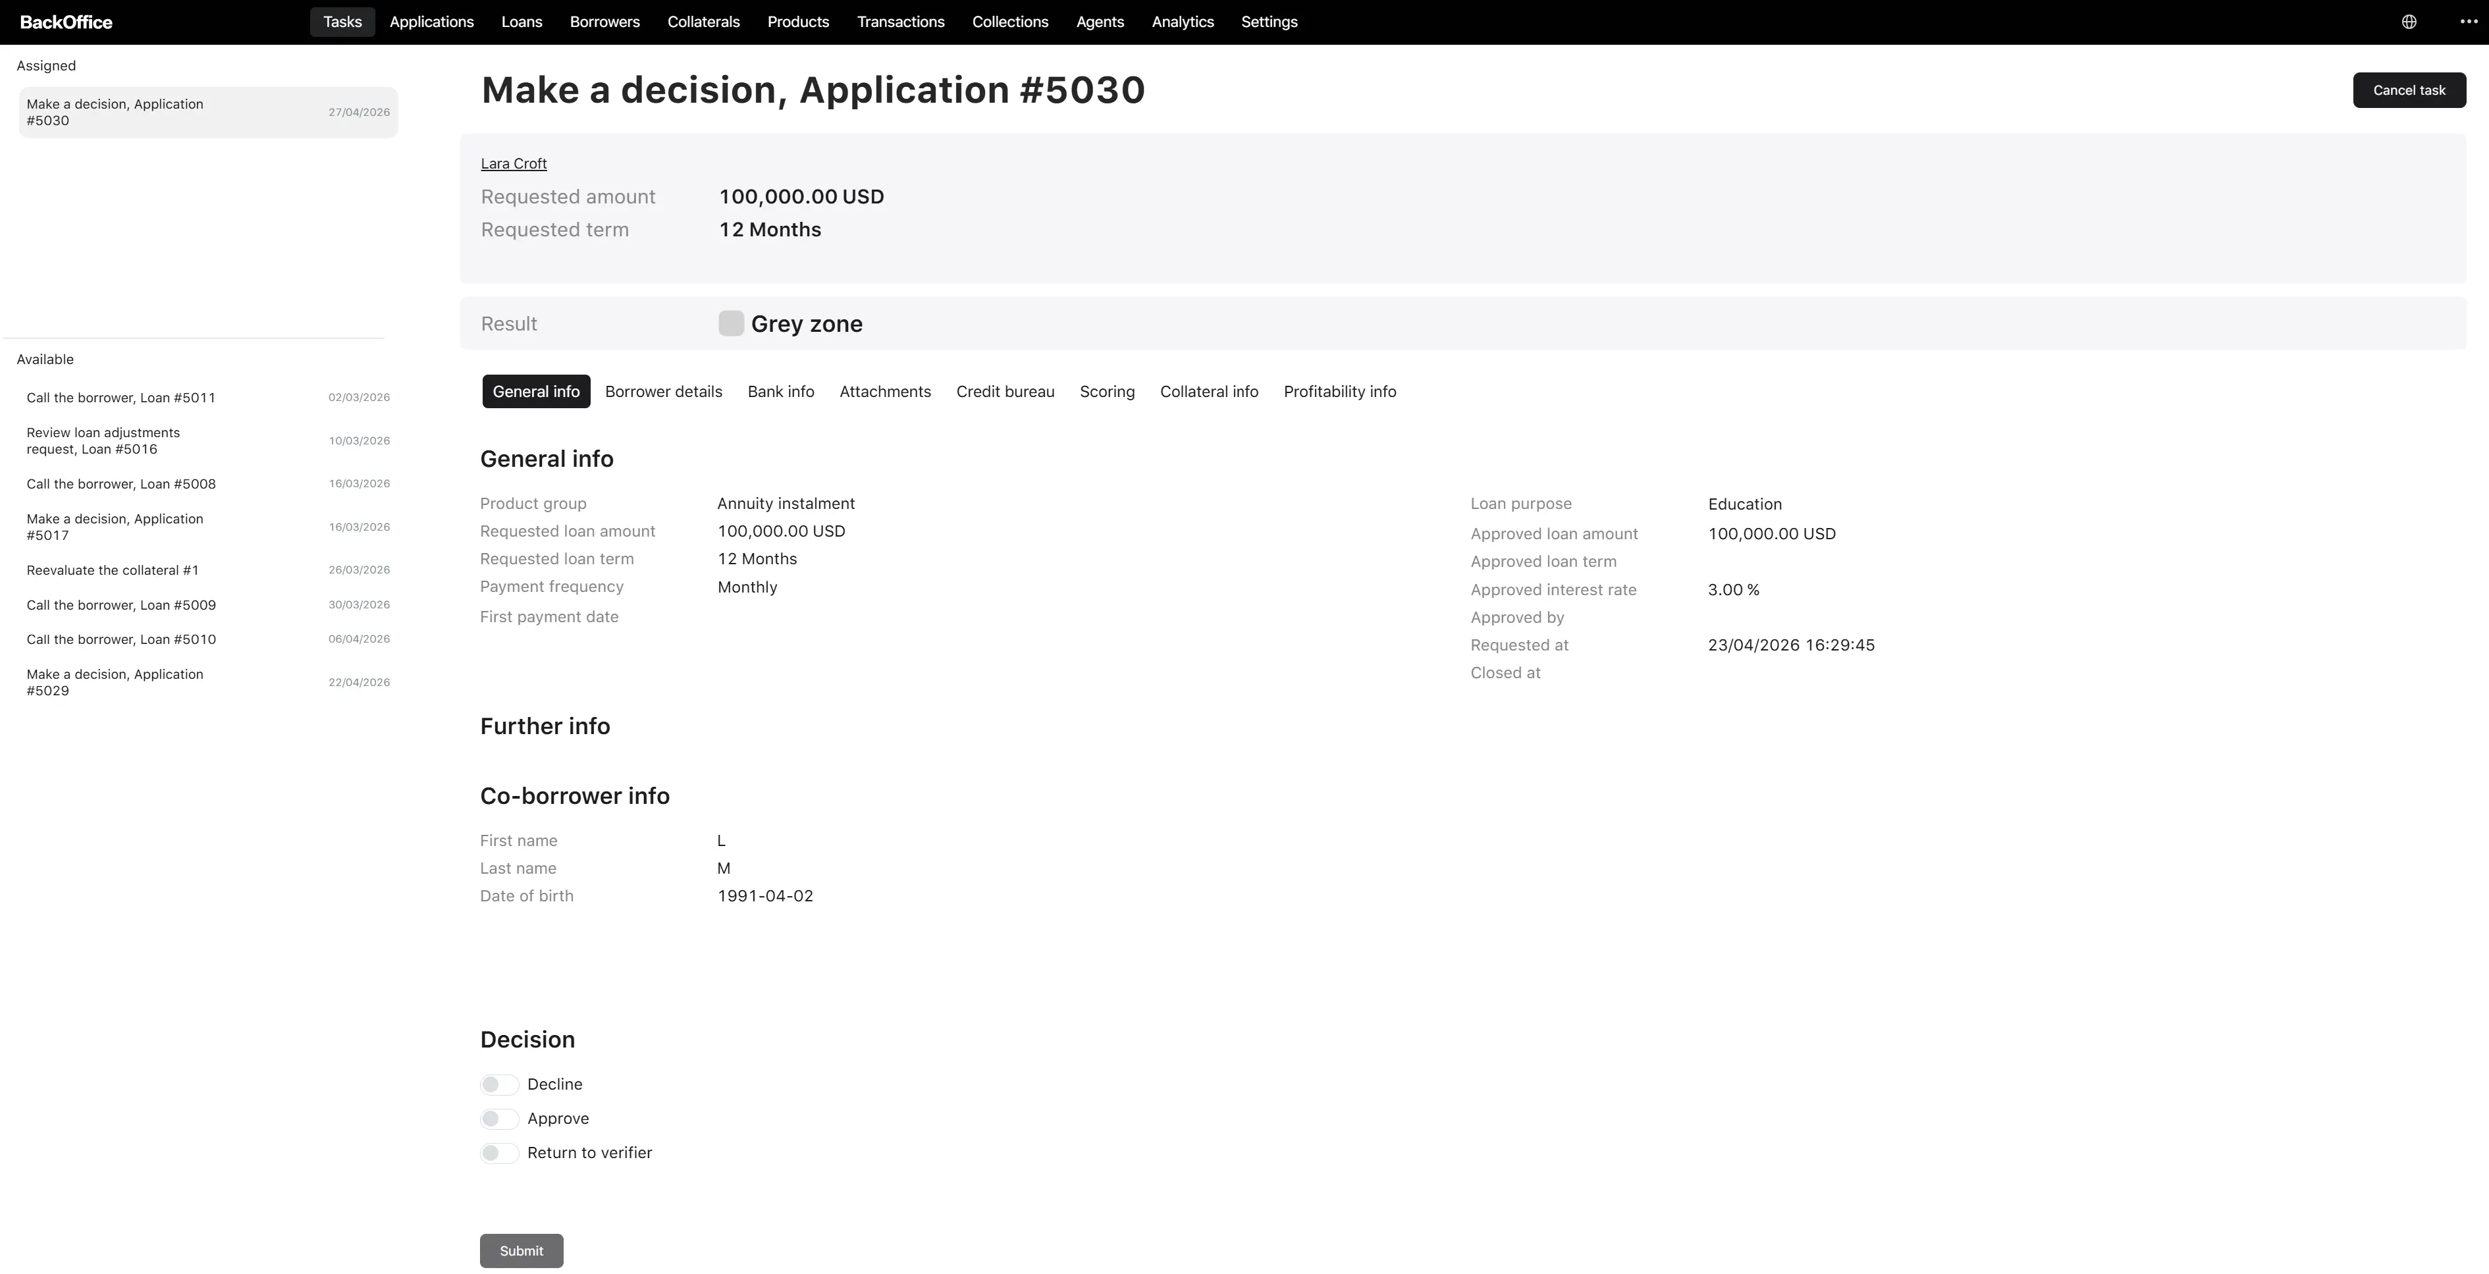2489x1274 pixels.
Task: Open task Call the borrower, Loan #5011
Action: tap(207, 398)
